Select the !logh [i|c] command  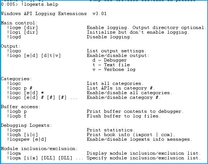click(23, 135)
